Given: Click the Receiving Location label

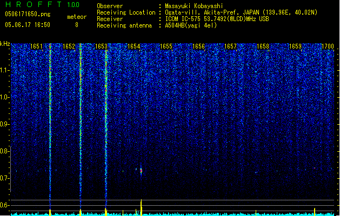Looking at the screenshot, I should [126, 12].
